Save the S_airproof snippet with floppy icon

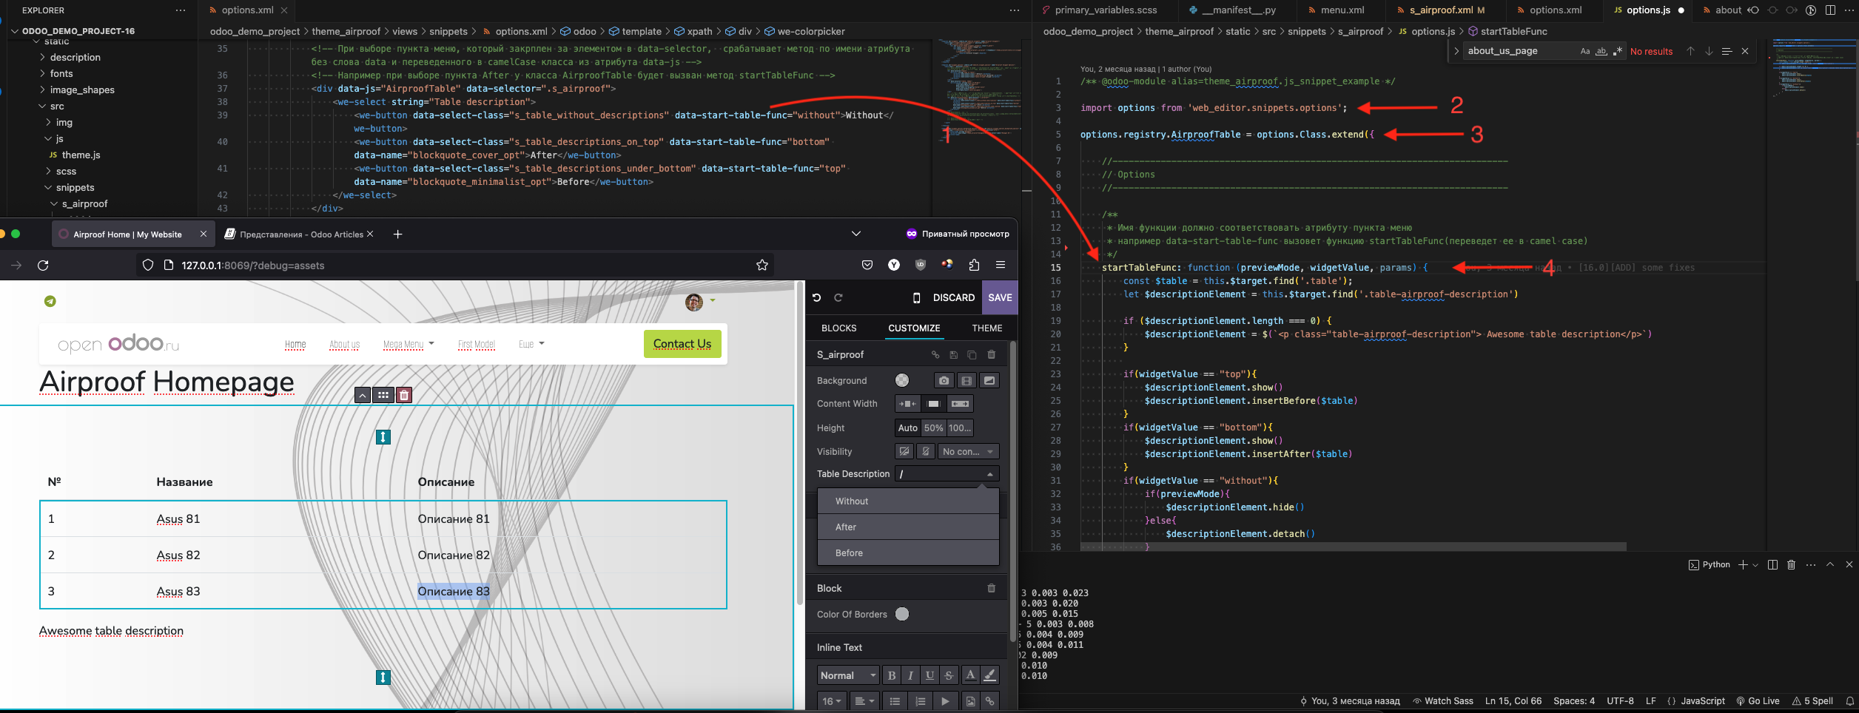click(x=953, y=355)
